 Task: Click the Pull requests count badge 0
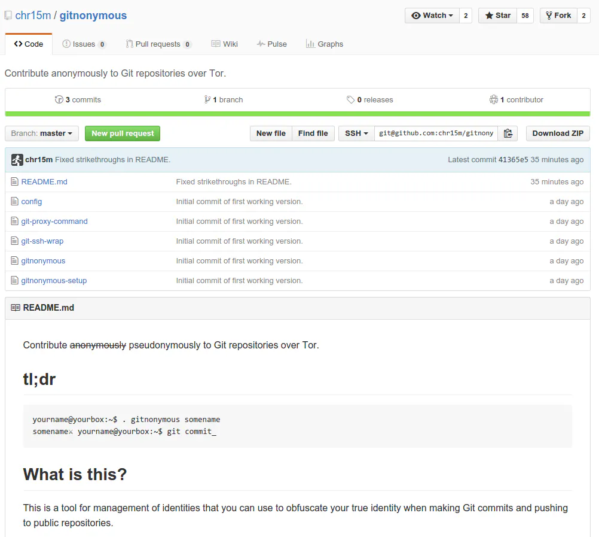point(187,44)
